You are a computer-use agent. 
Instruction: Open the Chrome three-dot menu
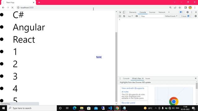coord(195,7)
